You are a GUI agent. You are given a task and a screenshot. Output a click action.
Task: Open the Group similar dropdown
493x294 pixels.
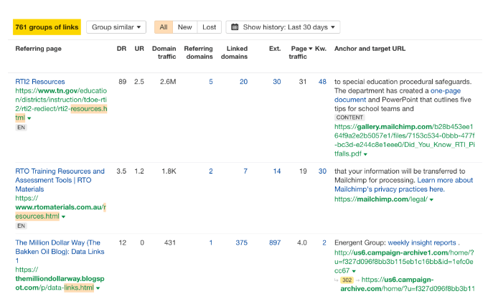[116, 27]
